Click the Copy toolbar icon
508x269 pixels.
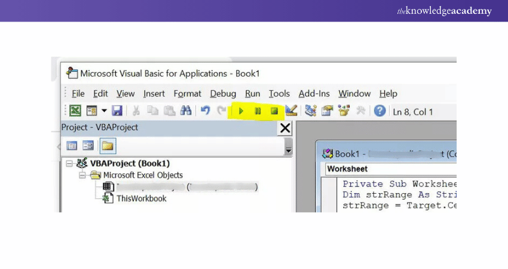tap(152, 111)
